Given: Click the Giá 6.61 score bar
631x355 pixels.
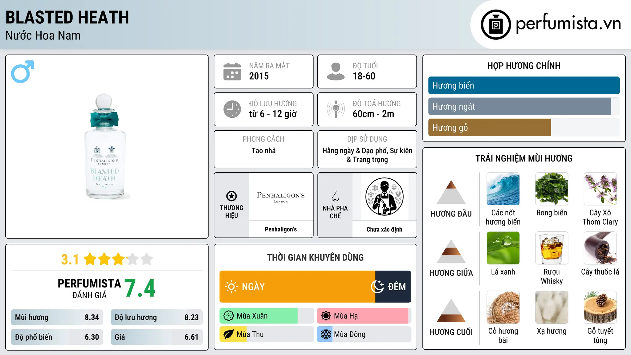Looking at the screenshot, I should [157, 337].
